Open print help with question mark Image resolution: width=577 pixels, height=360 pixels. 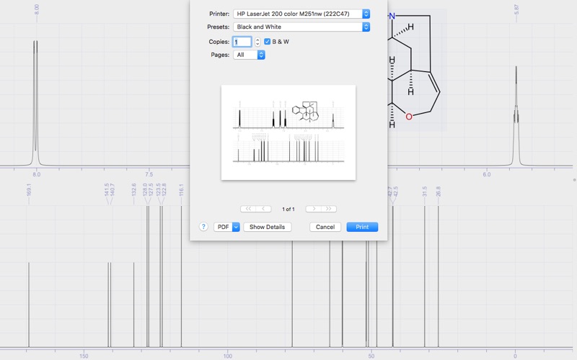[x=203, y=227]
